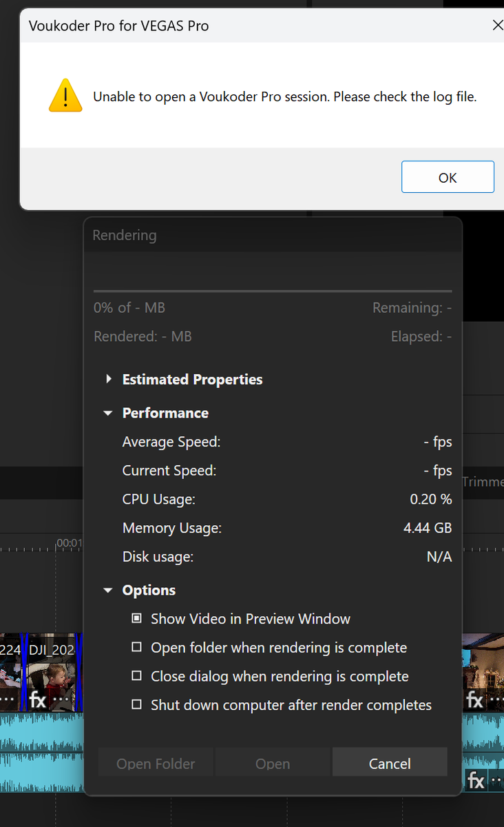The width and height of the screenshot is (504, 827).
Task: Click the yellow warning icon in the error dialog
Action: point(65,96)
